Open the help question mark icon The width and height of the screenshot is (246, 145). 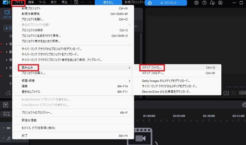(204, 3)
